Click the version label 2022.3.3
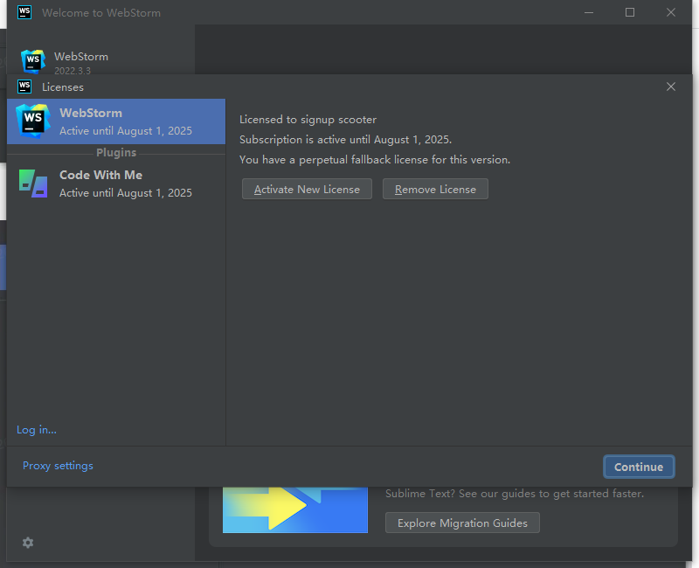This screenshot has width=699, height=568. (x=73, y=72)
